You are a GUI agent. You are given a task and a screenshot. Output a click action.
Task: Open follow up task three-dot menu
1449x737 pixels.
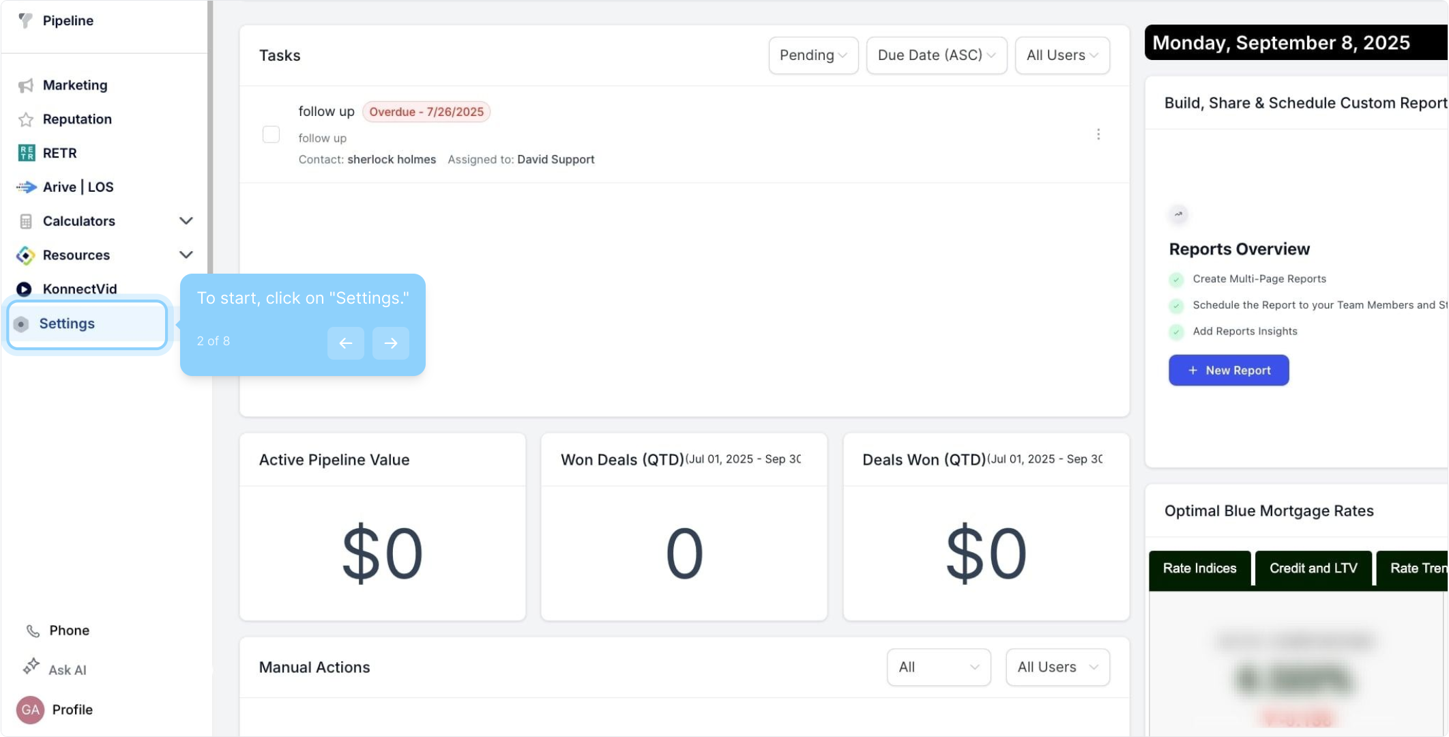1098,134
